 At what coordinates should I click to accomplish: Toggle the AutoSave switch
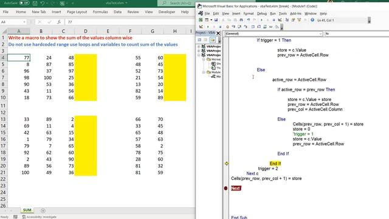(x=24, y=3)
